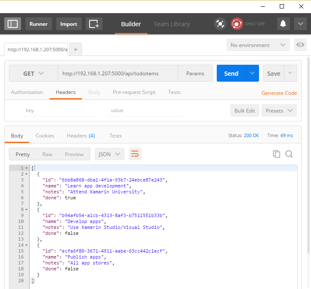Open the response Cookies tab
The image size is (311, 289).
click(x=45, y=136)
